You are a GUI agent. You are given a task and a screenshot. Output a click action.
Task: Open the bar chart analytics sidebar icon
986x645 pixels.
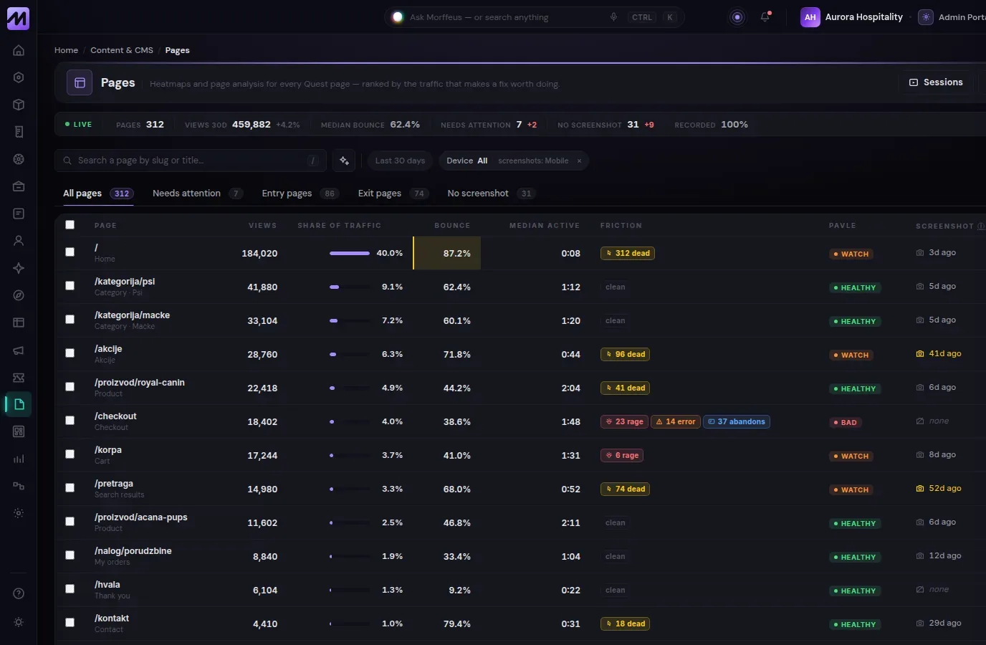(x=19, y=459)
